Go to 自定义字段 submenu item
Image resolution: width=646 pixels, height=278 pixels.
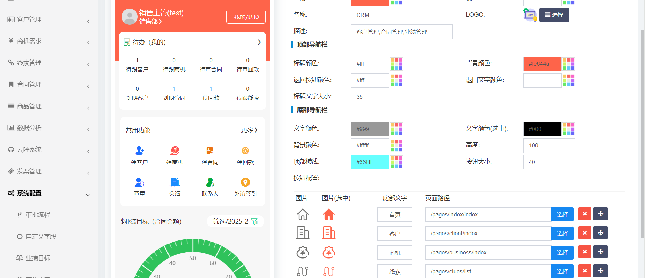tap(41, 237)
